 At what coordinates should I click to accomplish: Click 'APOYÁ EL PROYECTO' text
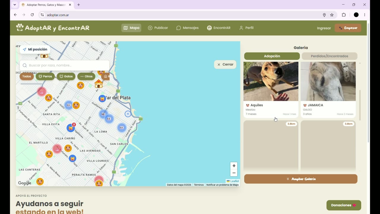pyautogui.click(x=31, y=196)
